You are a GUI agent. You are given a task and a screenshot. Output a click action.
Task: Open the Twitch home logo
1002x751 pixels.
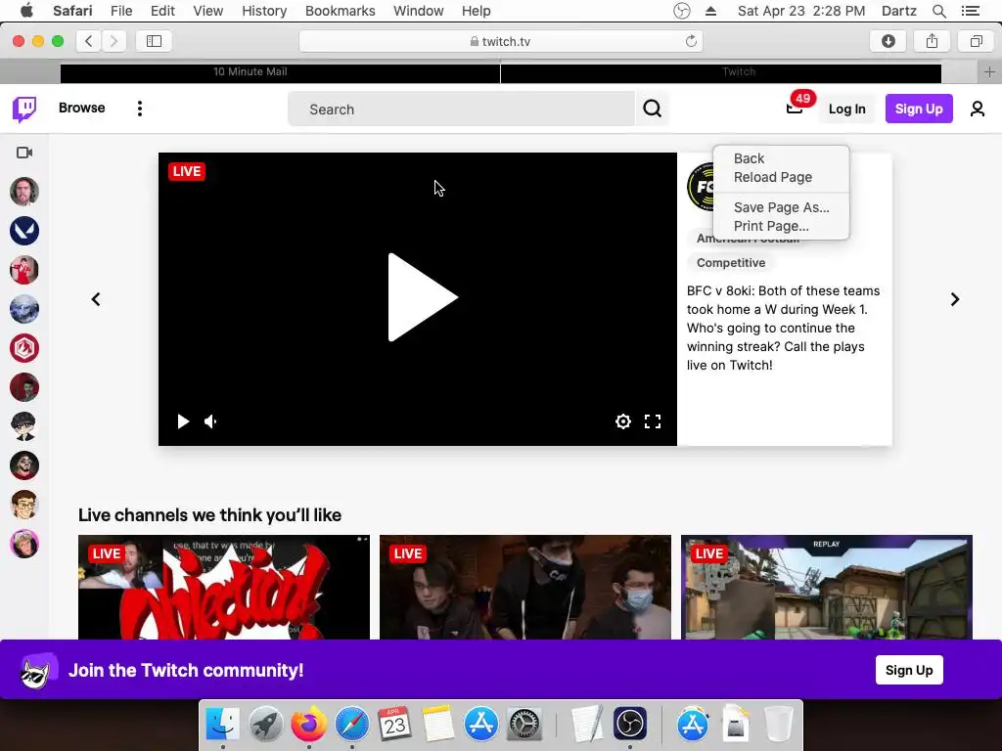[24, 110]
